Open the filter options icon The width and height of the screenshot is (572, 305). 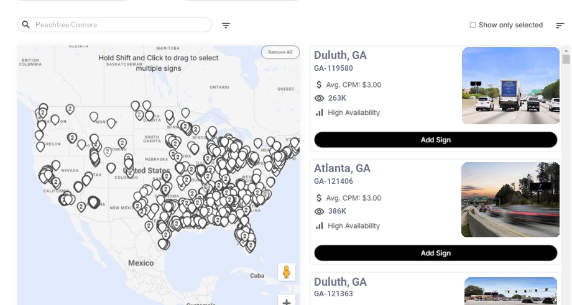tap(226, 25)
